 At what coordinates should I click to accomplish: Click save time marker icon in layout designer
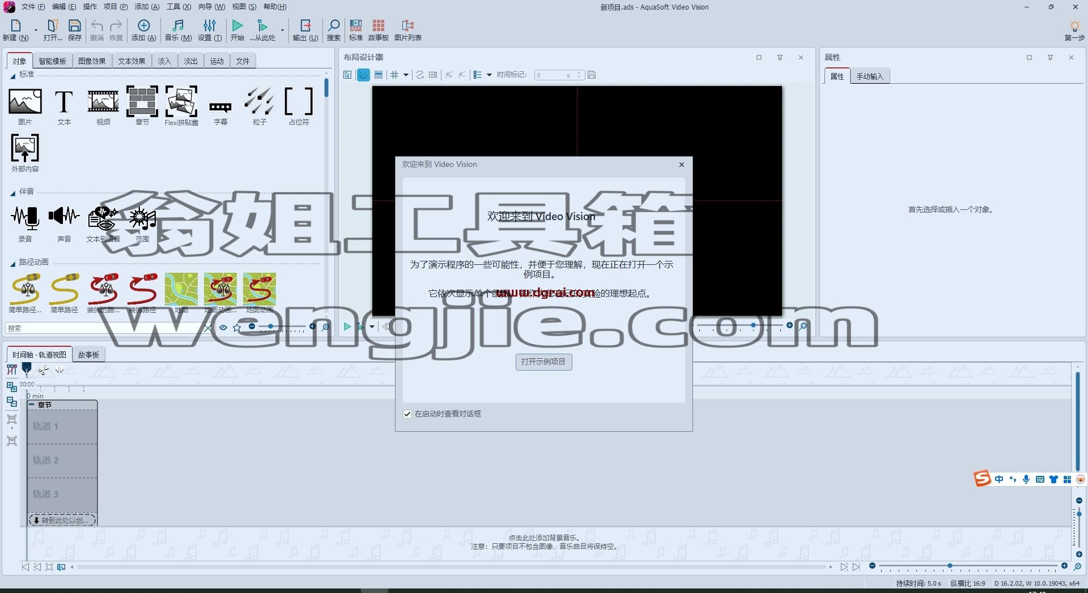[x=592, y=75]
